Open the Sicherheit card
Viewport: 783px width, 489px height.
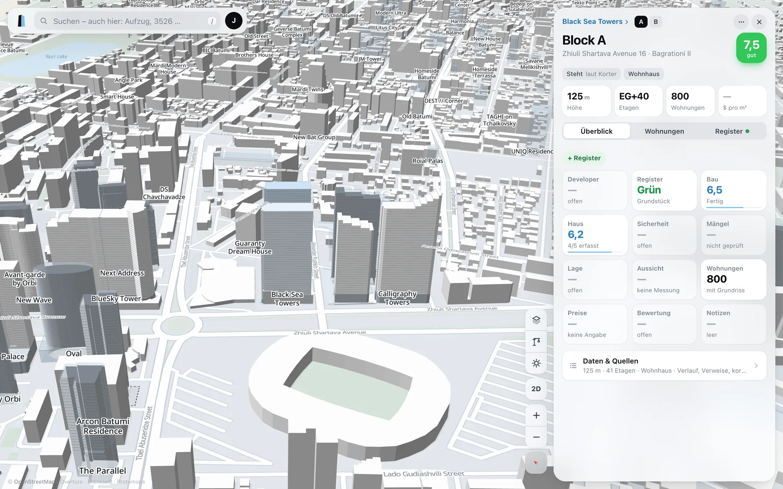click(x=664, y=235)
